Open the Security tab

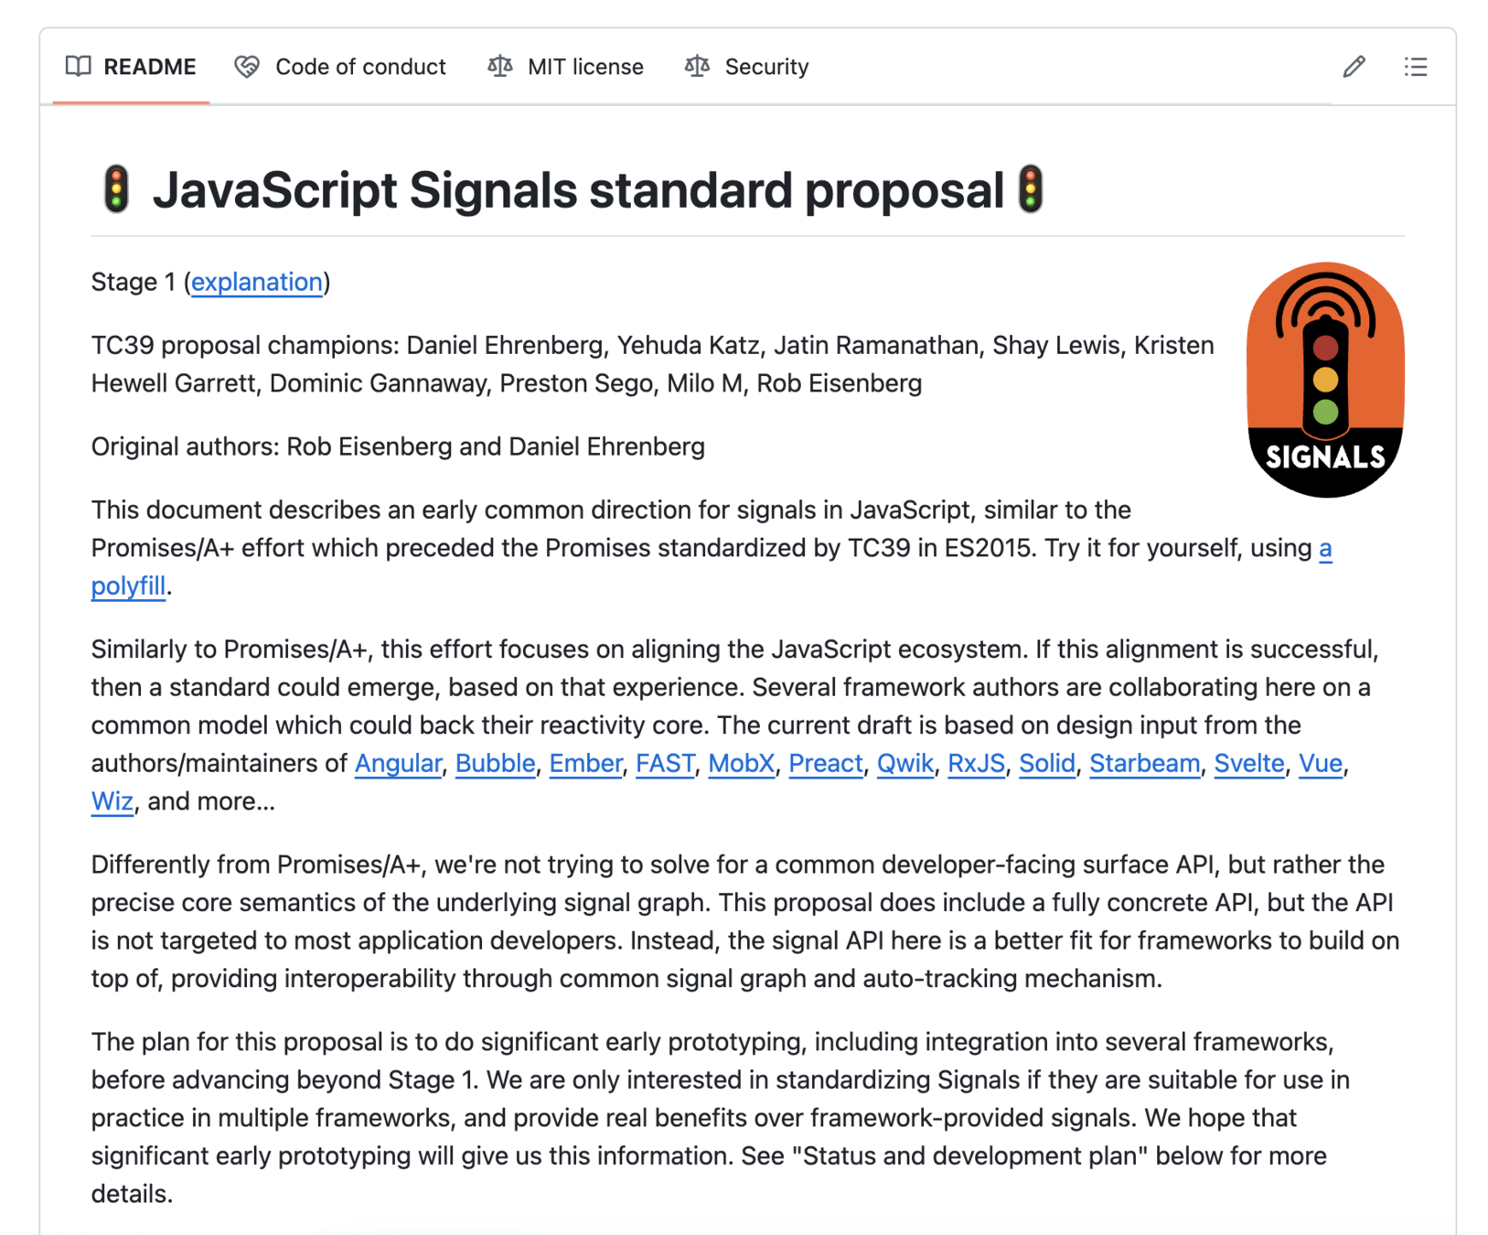coord(747,67)
